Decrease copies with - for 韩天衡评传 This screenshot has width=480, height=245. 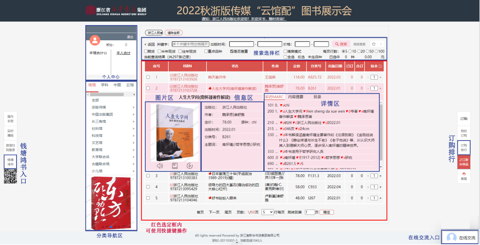368,77
